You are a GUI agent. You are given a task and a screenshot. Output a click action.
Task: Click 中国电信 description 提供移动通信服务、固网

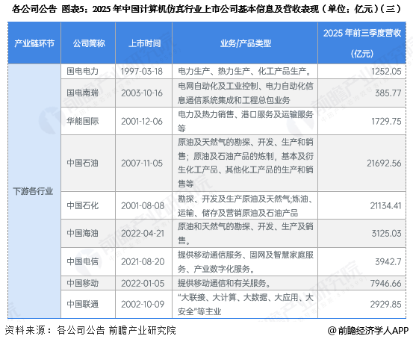click(246, 262)
